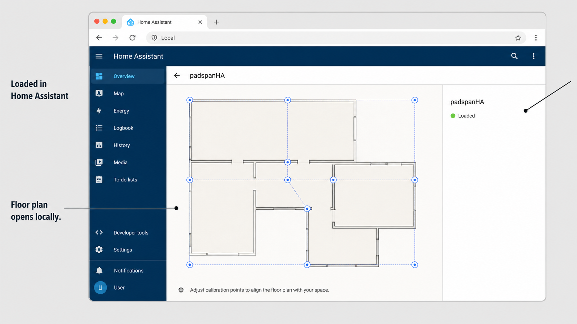Screen dimensions: 577x324
Task: Click the shield site info icon
Action: point(154,38)
